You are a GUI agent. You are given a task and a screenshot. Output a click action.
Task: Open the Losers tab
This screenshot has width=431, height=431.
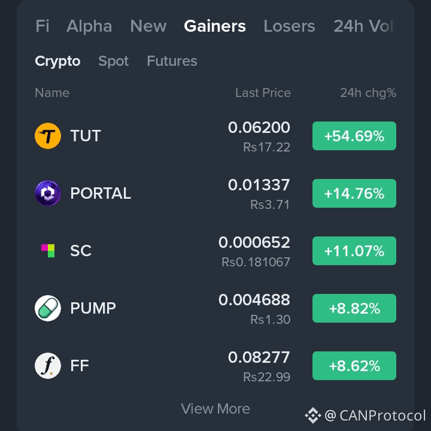coord(290,26)
